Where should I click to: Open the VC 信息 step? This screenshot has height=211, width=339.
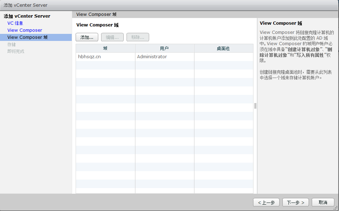[15, 23]
